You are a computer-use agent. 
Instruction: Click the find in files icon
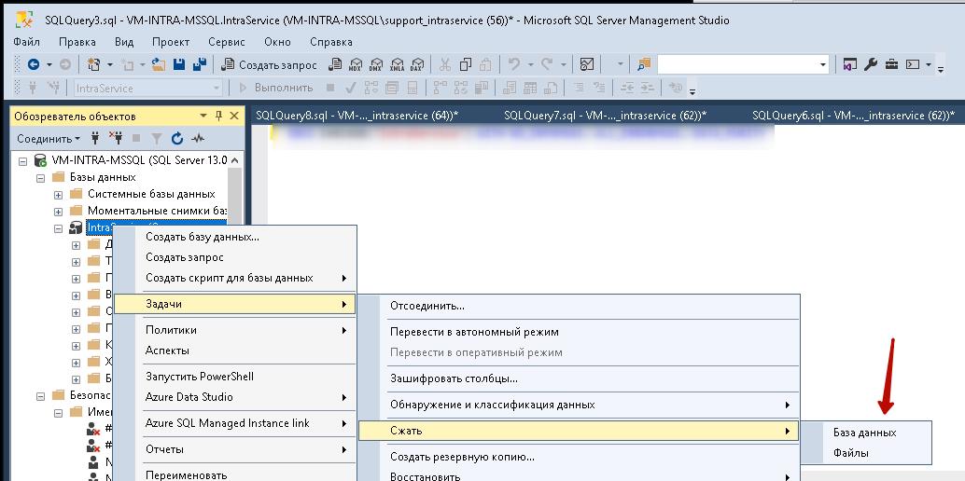pos(644,64)
